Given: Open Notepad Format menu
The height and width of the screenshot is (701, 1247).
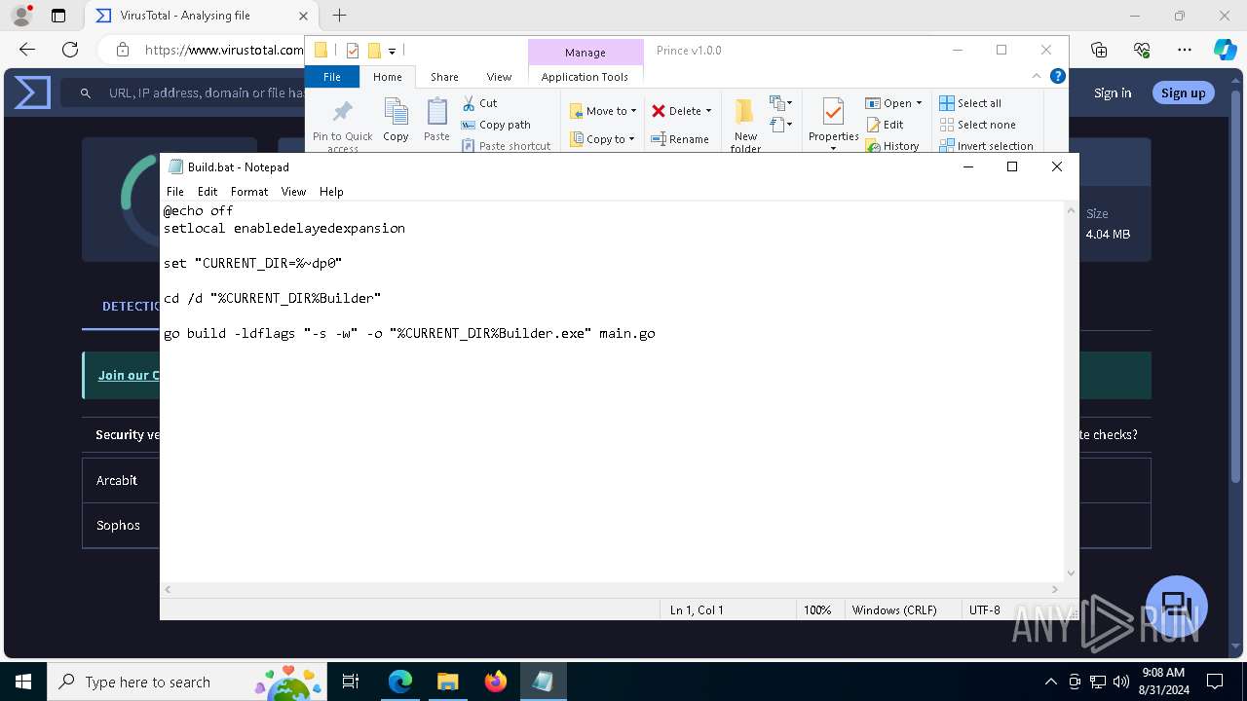Looking at the screenshot, I should pyautogui.click(x=249, y=192).
